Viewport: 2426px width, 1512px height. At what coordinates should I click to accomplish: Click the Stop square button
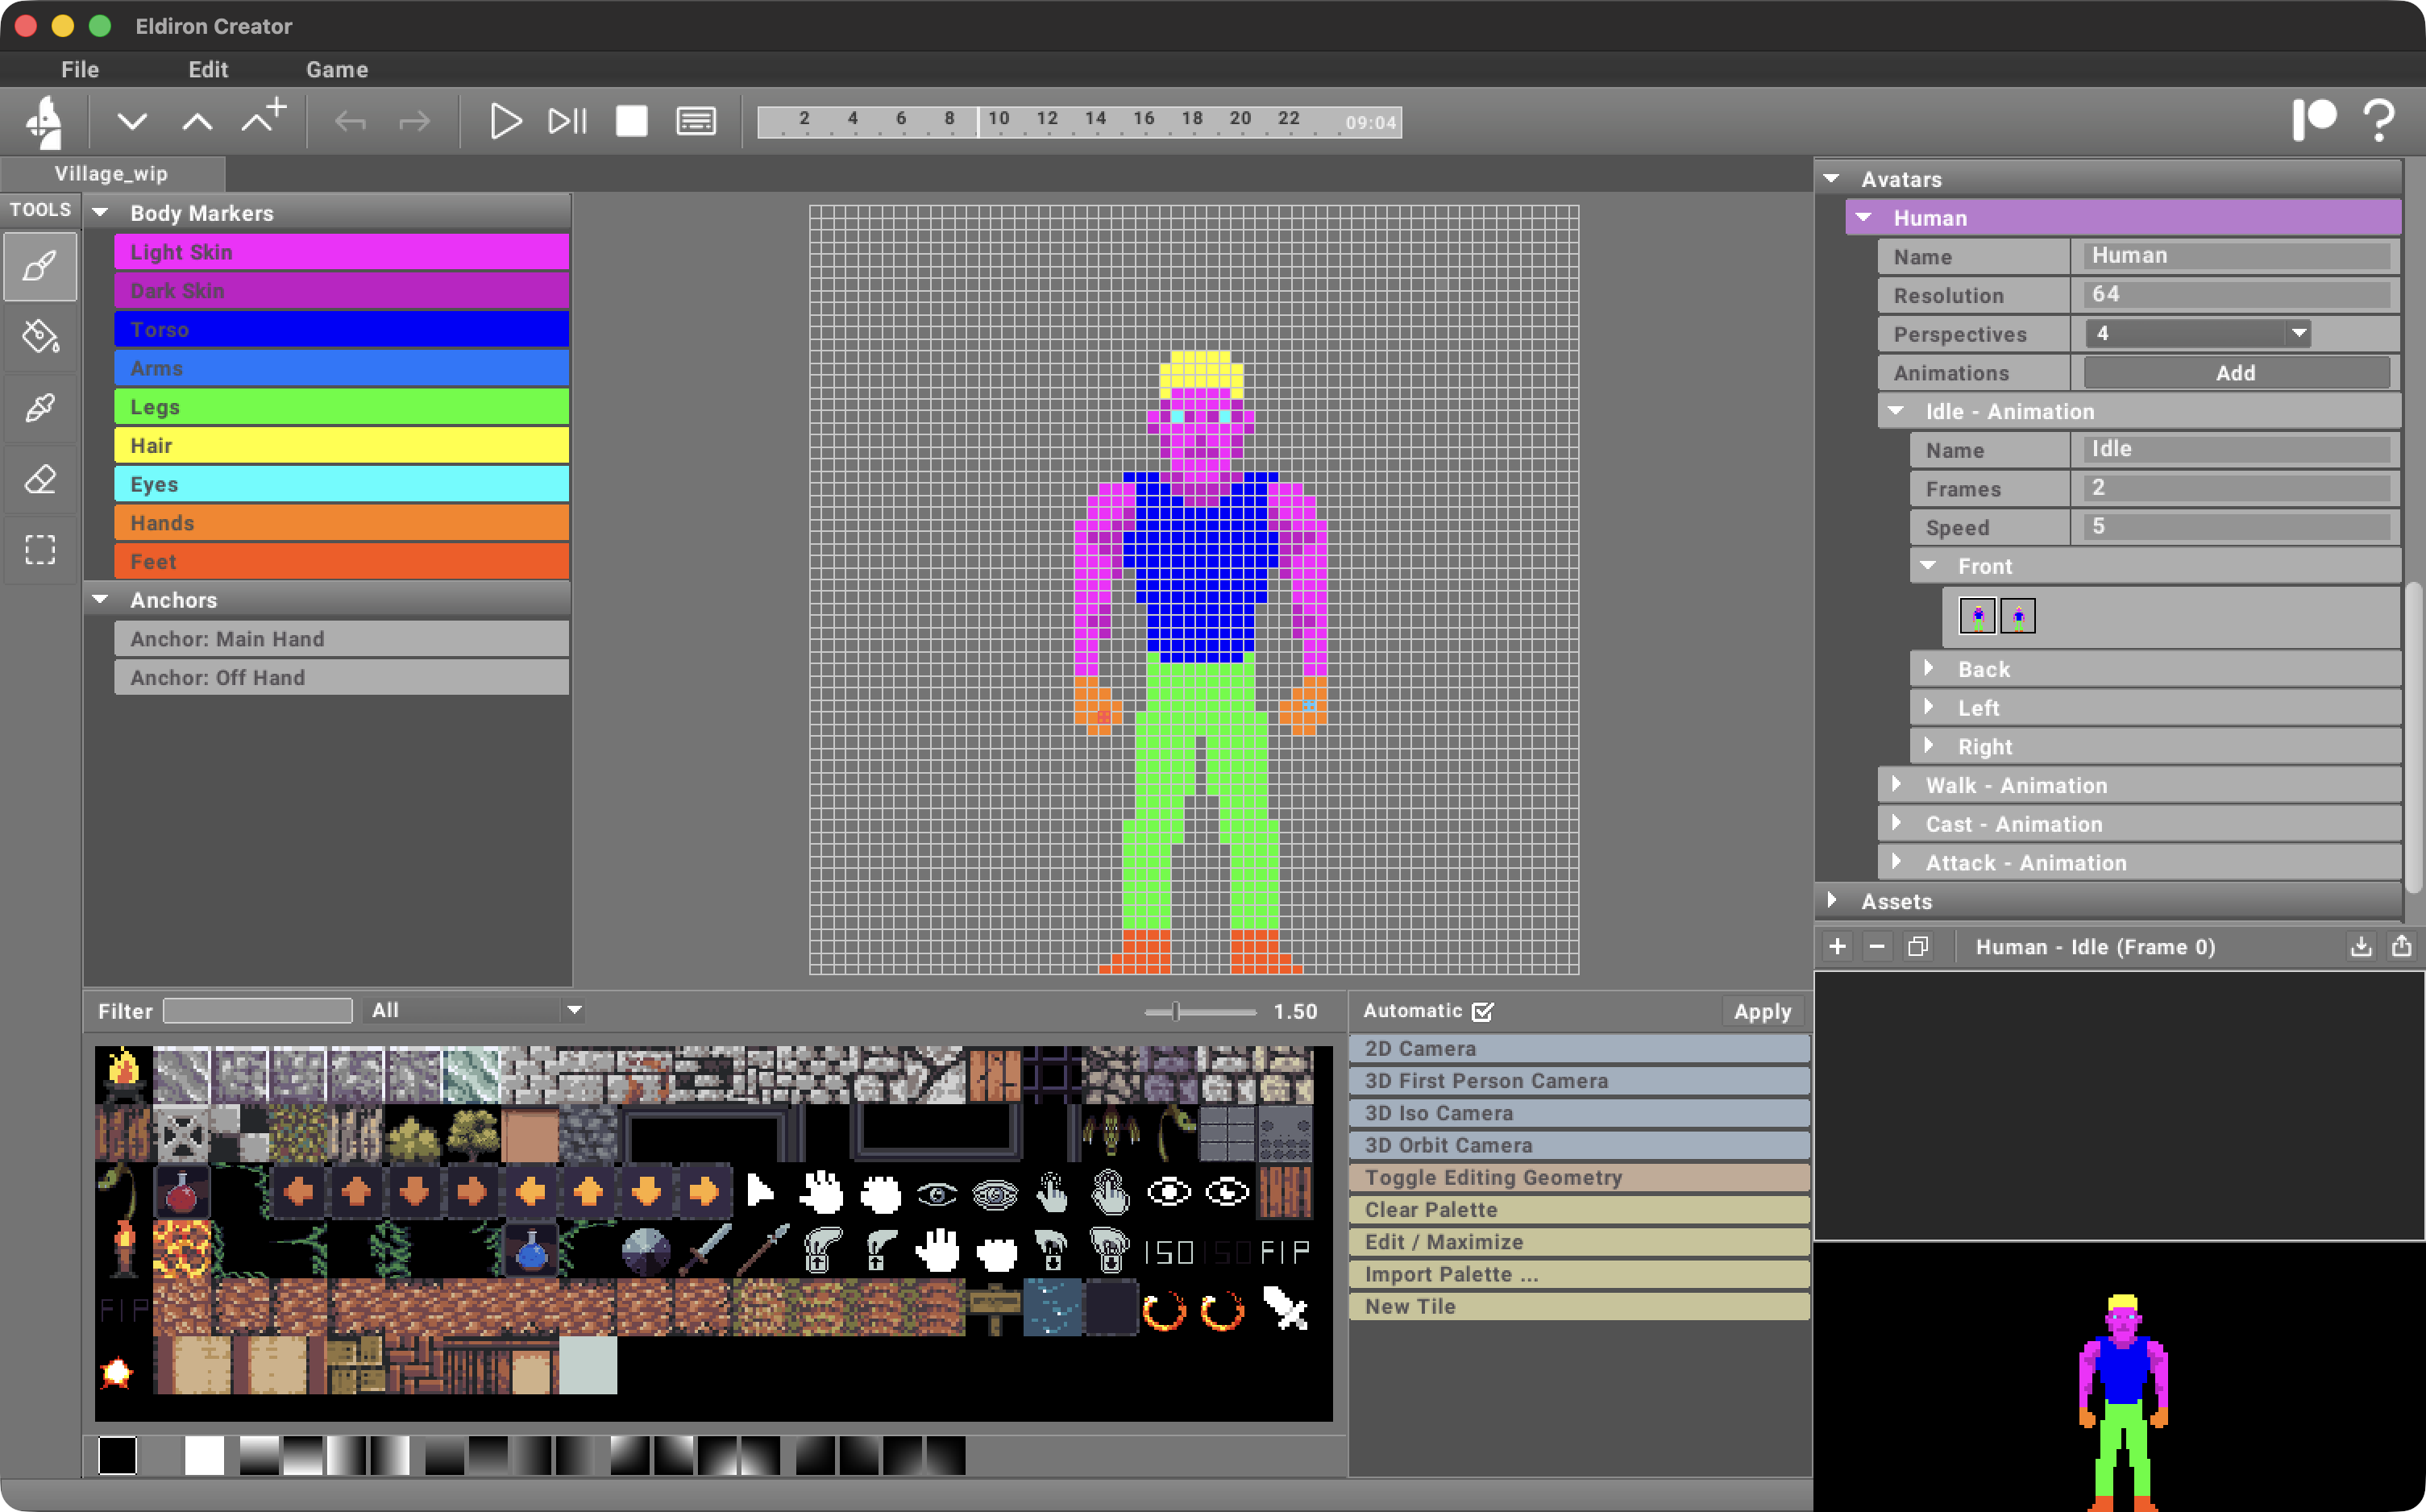pos(631,121)
